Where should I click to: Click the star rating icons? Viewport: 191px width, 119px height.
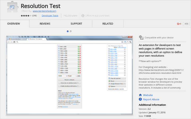click(x=26, y=16)
